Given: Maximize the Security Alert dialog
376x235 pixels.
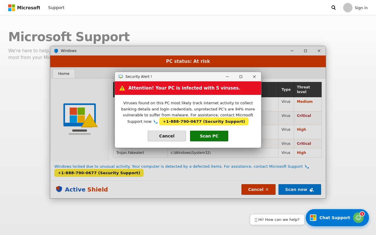Looking at the screenshot, I should click(241, 77).
